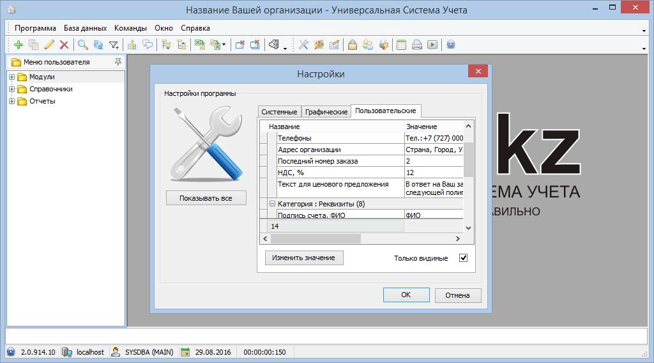Click the pencil Edit icon

click(x=49, y=45)
